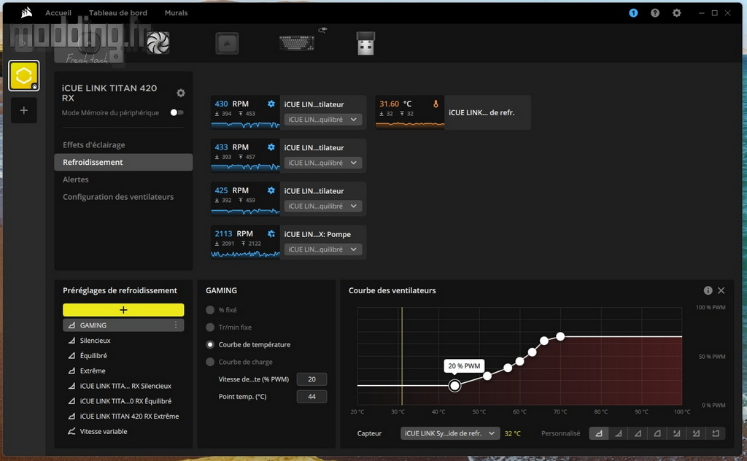This screenshot has width=747, height=461.
Task: Select curve point labeled 20 % PWM
Action: [x=455, y=385]
